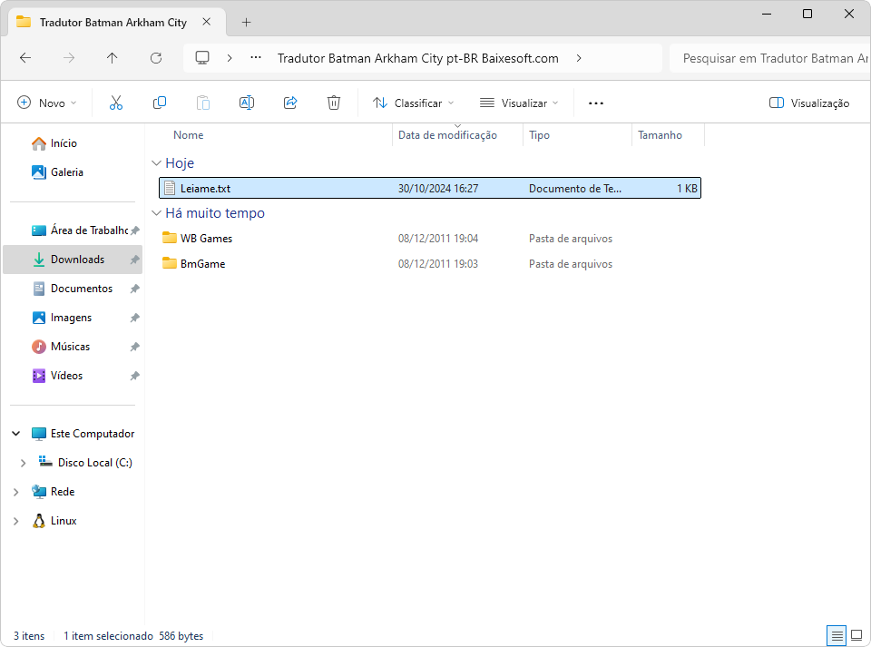871x647 pixels.
Task: Refresh the current folder view
Action: [156, 58]
